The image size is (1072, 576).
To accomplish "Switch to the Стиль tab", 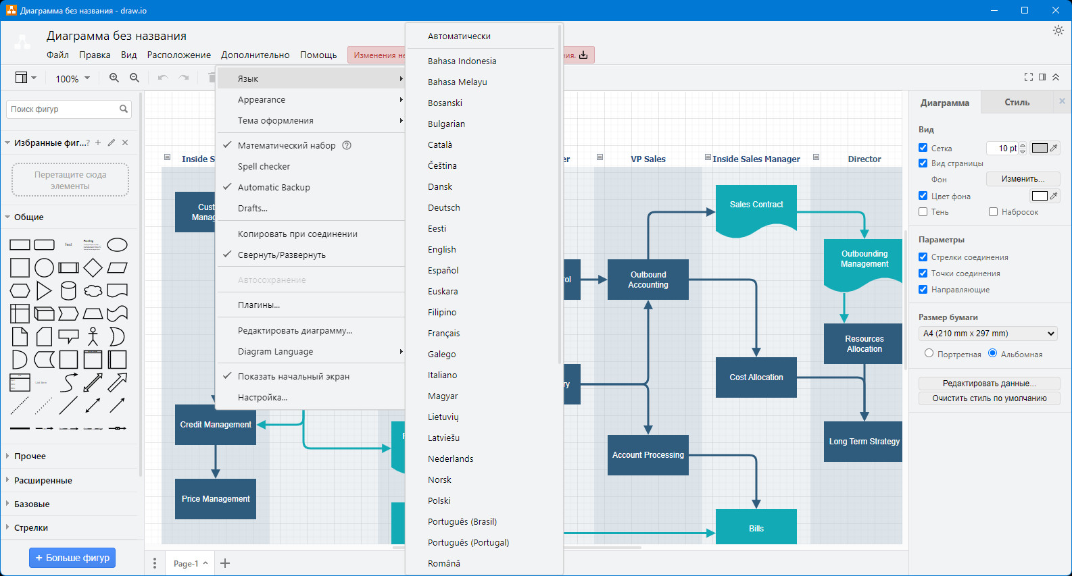I will tap(1017, 102).
